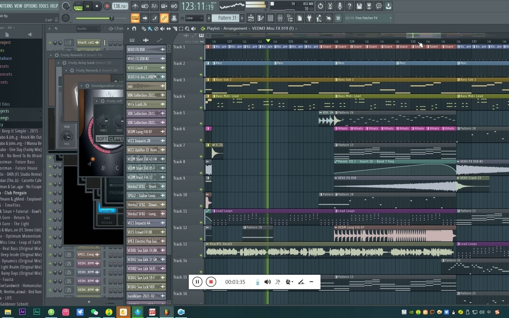The width and height of the screenshot is (509, 318).
Task: Toggle typing keyboard to piano icon
Action: 135,18
